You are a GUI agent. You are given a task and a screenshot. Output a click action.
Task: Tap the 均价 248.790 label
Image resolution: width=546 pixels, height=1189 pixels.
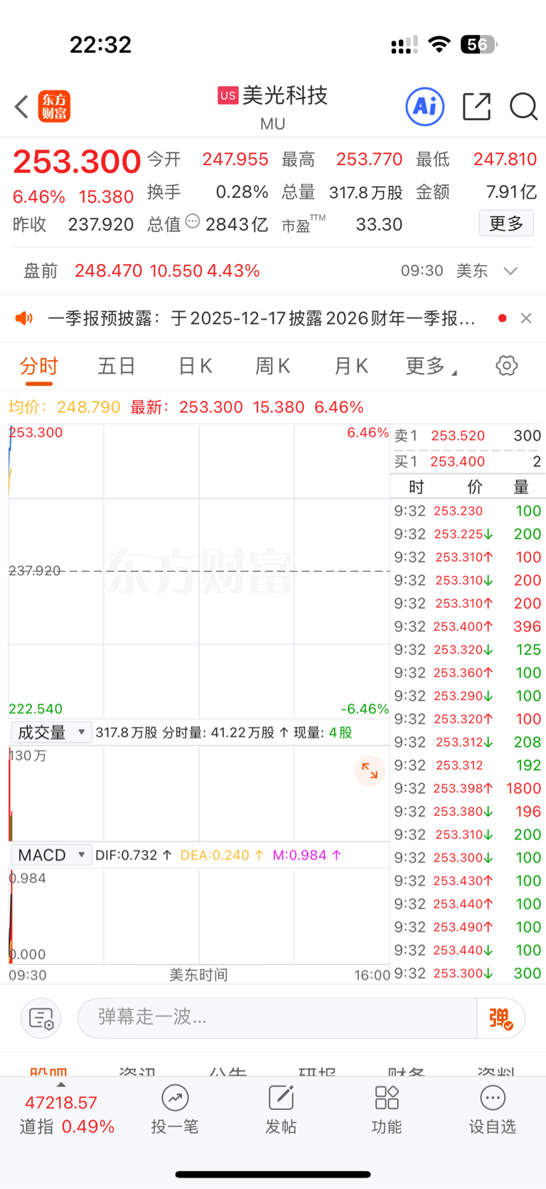pos(65,407)
